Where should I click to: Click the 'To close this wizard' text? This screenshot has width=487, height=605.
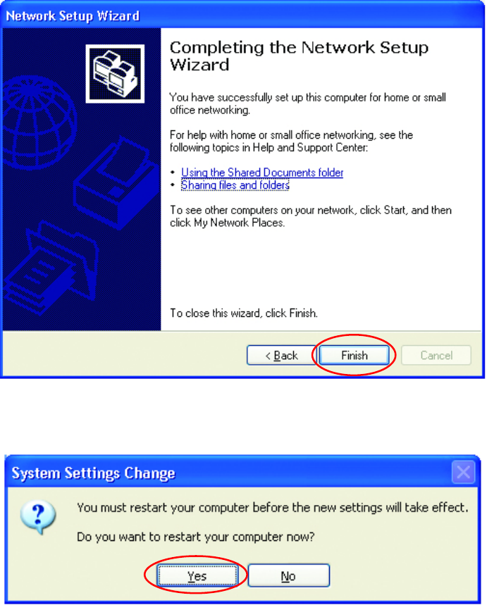point(244,313)
